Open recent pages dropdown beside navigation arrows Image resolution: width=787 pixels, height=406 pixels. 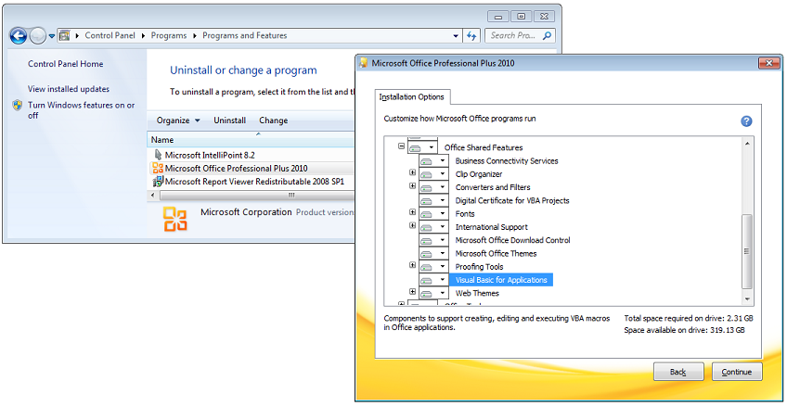pyautogui.click(x=52, y=36)
